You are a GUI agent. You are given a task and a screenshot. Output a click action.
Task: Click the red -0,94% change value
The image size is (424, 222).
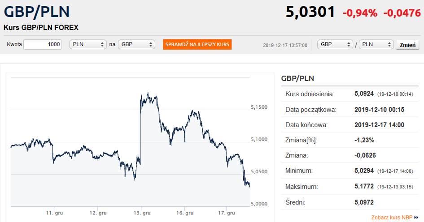(360, 13)
